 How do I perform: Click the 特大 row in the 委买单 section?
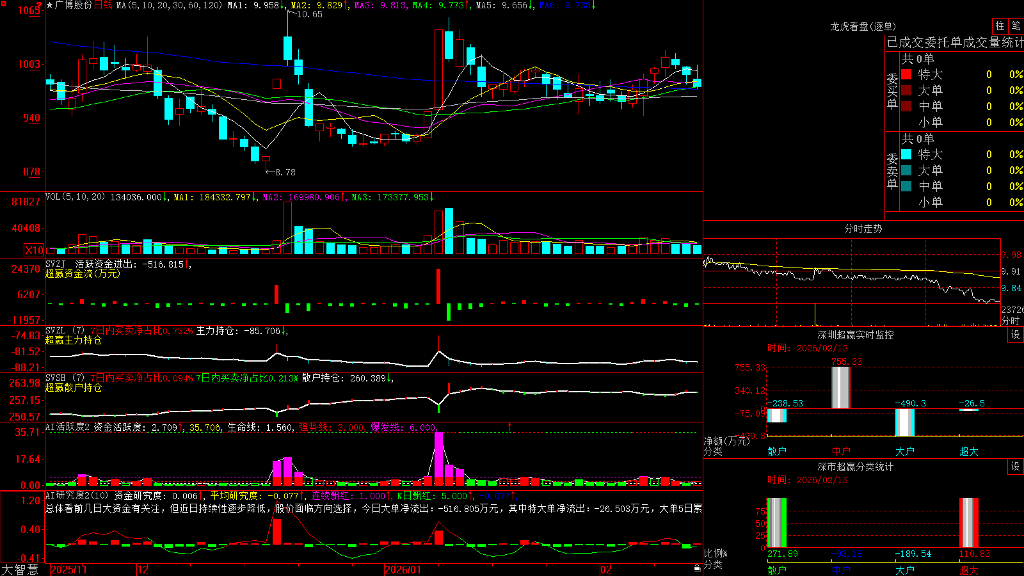(x=962, y=74)
